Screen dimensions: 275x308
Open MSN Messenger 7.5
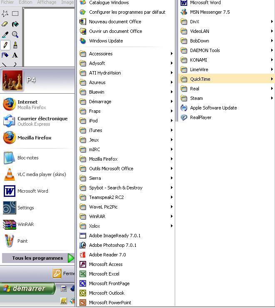pos(227,12)
